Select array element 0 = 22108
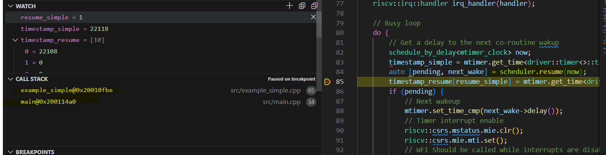Screen dimensions: 606x155 [160, 51]
